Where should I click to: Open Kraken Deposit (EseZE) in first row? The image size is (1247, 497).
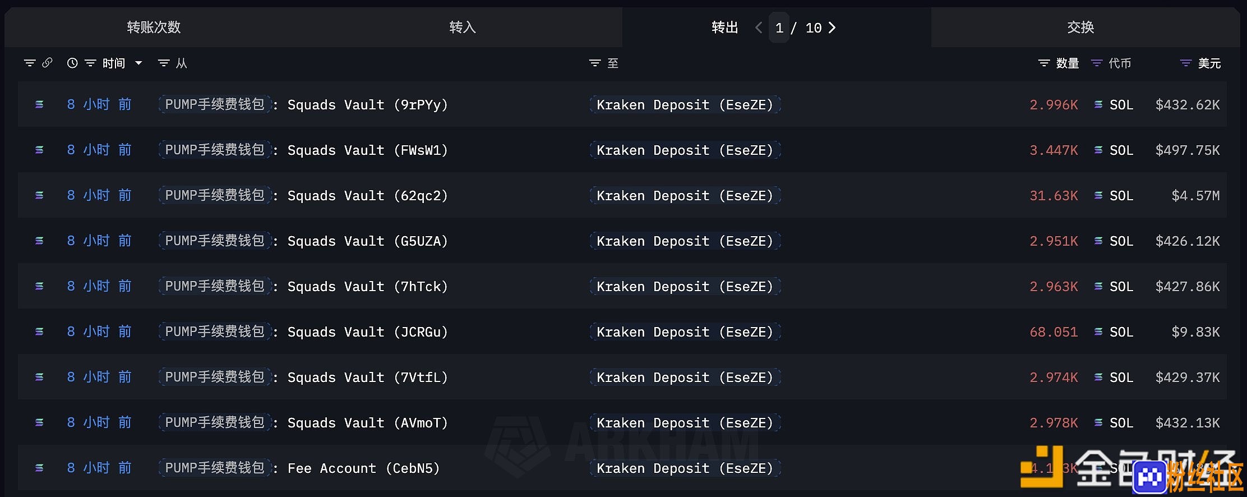coord(685,104)
